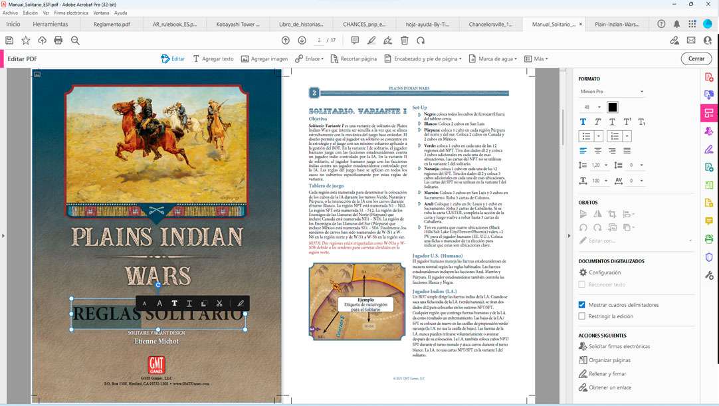Select Agregar imagen tool
Image resolution: width=719 pixels, height=406 pixels.
264,58
